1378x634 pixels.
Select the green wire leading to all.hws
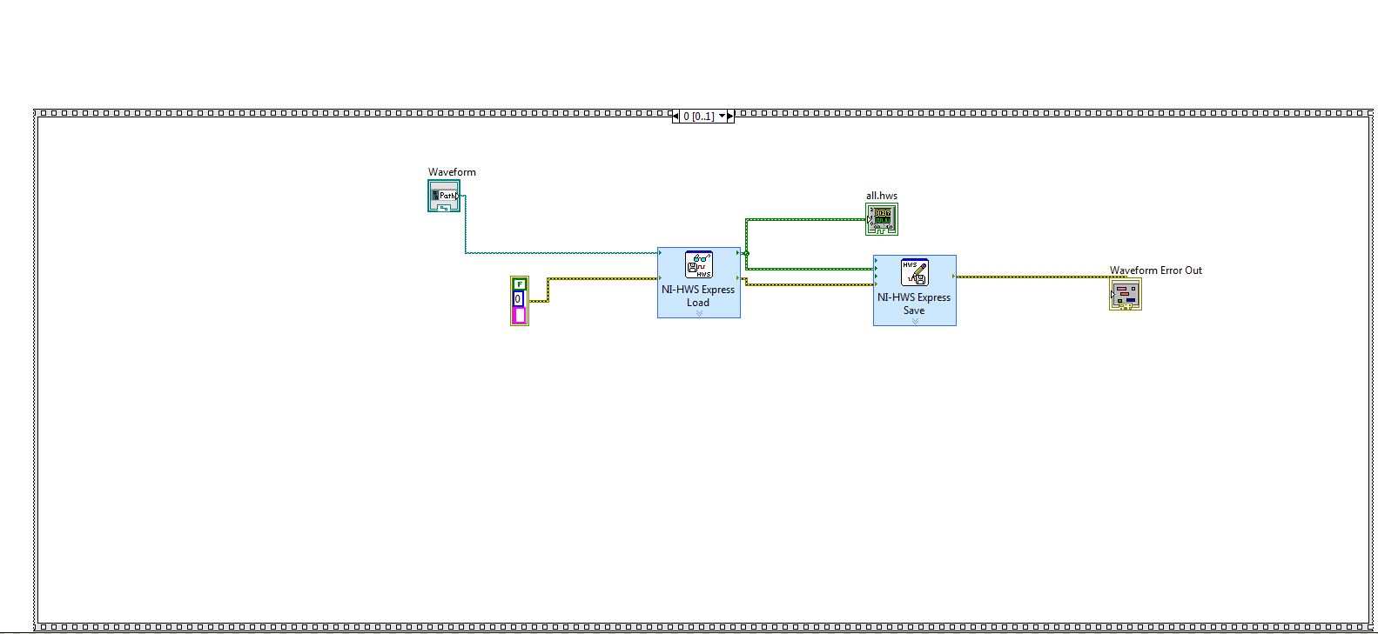click(805, 219)
